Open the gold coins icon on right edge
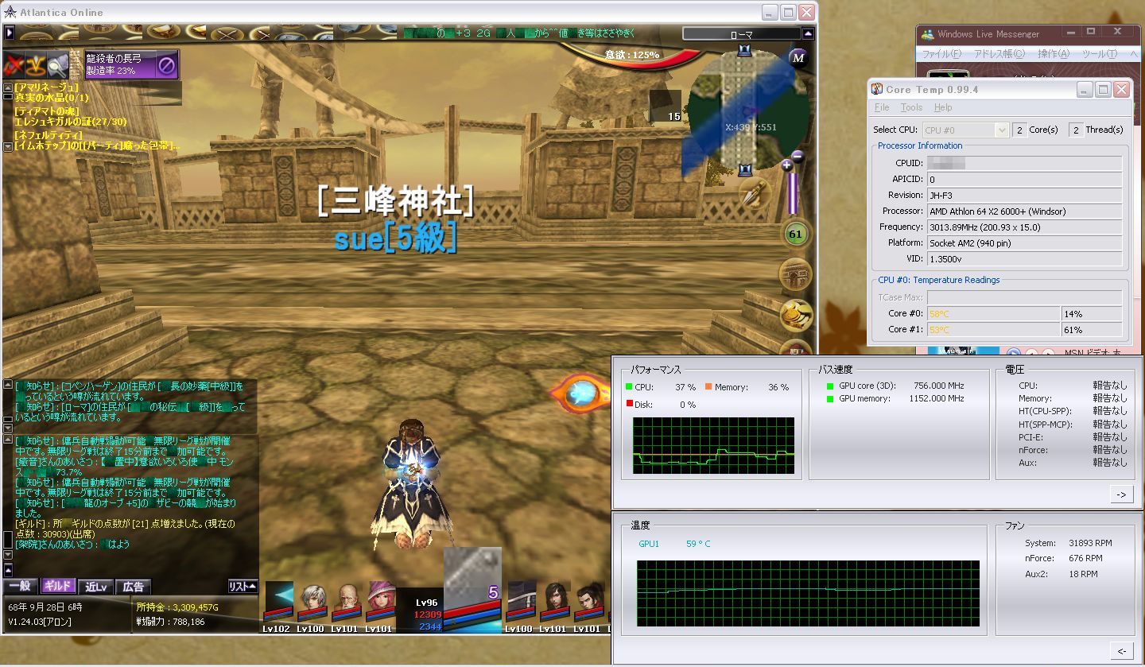This screenshot has height=667, width=1145. [795, 316]
